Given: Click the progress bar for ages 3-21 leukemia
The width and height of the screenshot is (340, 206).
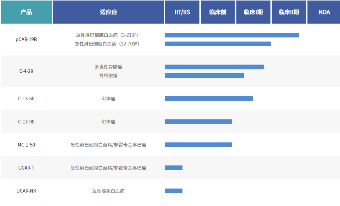Looking at the screenshot, I should (231, 35).
